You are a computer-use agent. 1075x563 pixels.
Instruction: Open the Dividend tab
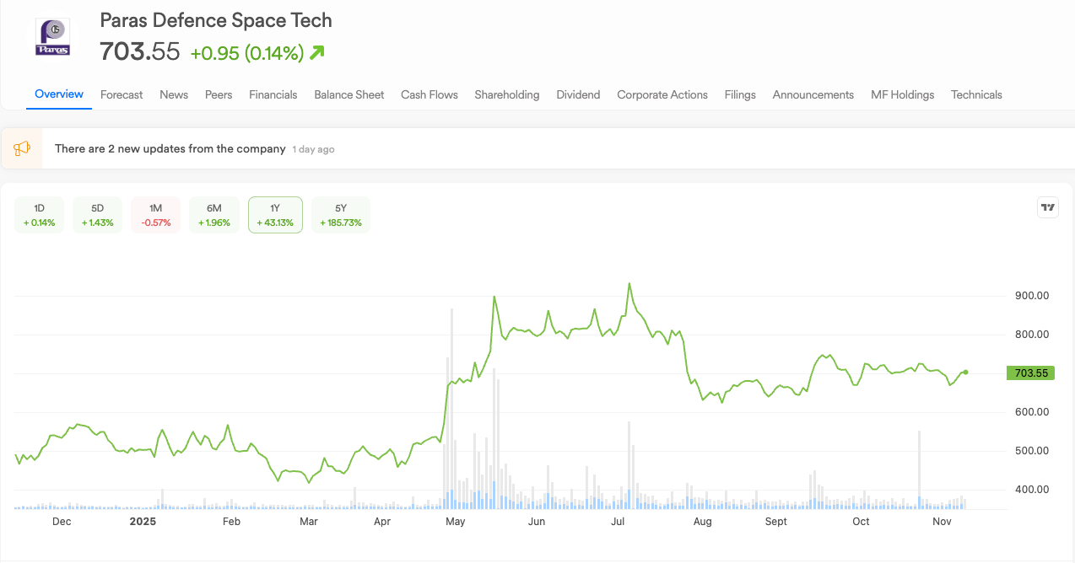pyautogui.click(x=578, y=94)
